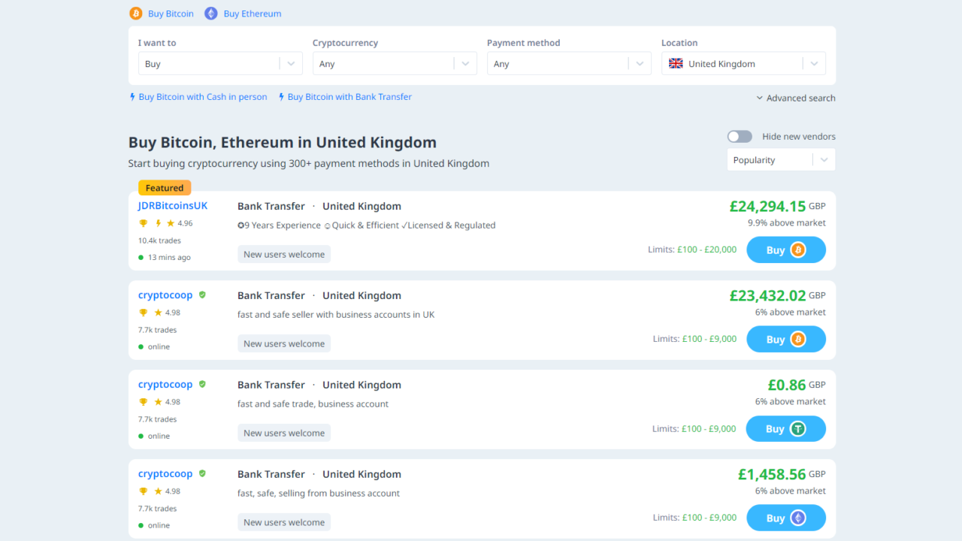962x541 pixels.
Task: Click the lightning icon before Bank Transfer link
Action: (281, 97)
